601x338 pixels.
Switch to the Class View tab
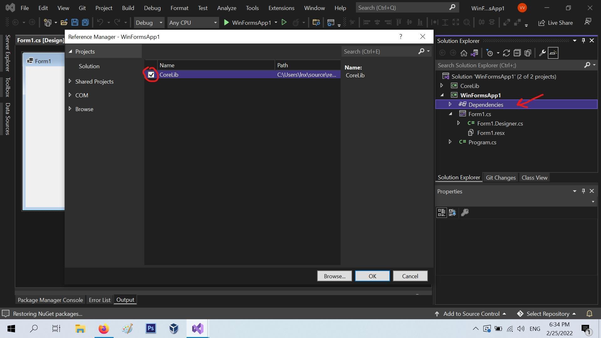[x=534, y=177]
